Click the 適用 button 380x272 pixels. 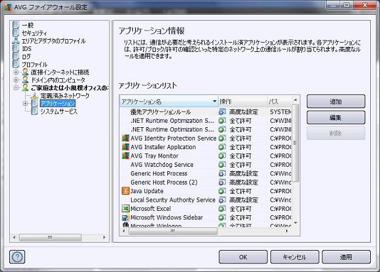tap(346, 257)
